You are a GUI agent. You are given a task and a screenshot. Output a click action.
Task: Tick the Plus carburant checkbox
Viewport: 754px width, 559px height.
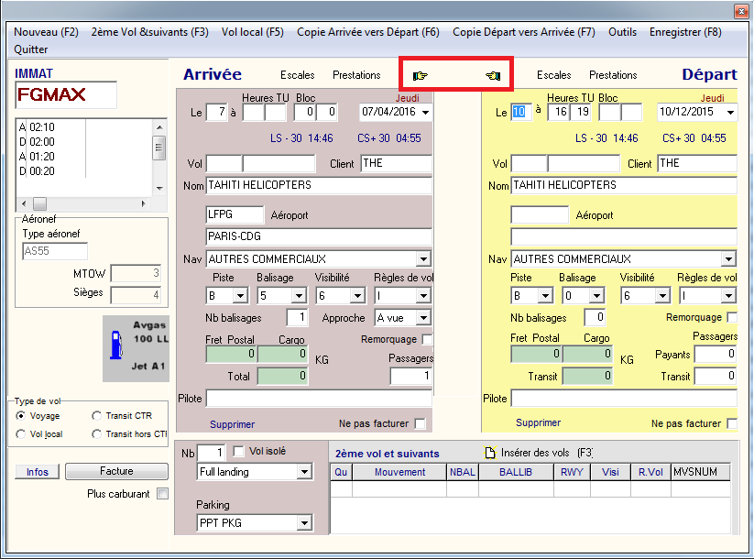(162, 494)
